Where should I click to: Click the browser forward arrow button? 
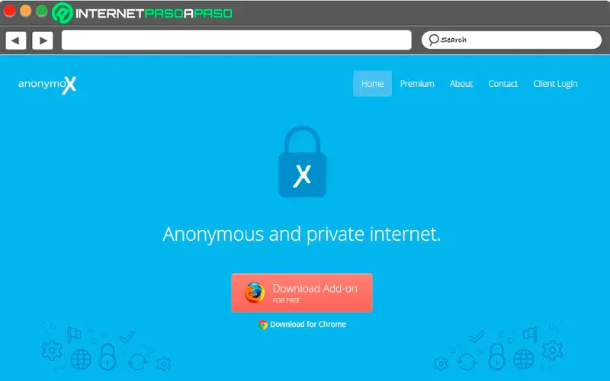[x=43, y=40]
